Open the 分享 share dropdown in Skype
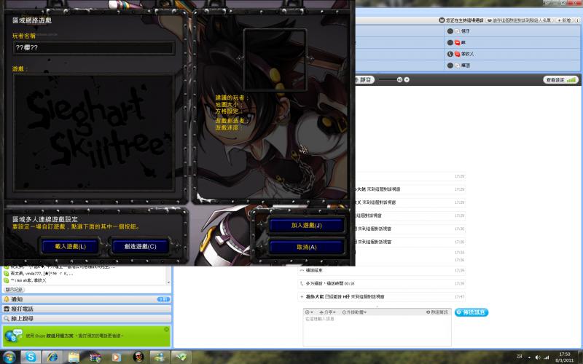 [327, 312]
